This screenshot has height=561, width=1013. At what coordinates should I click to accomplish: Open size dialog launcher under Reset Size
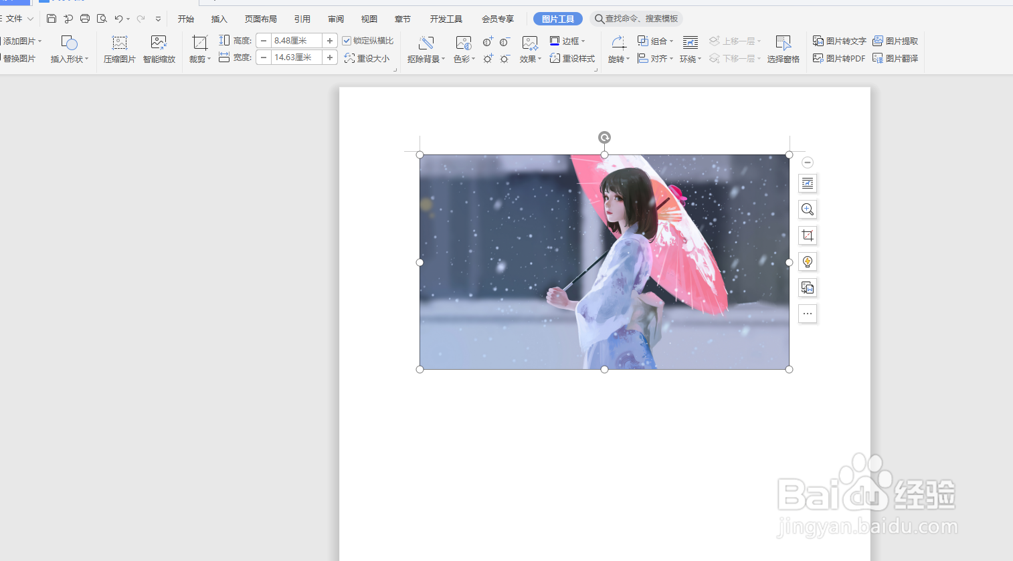pyautogui.click(x=395, y=70)
